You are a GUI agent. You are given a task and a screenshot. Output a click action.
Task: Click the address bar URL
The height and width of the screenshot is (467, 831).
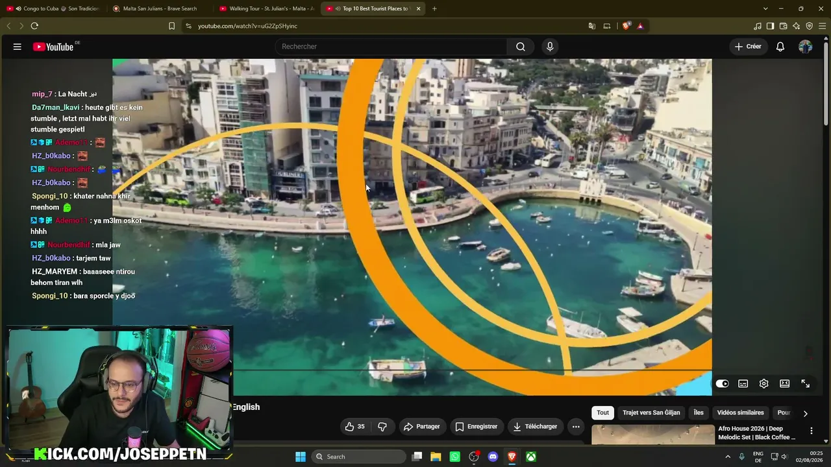[x=247, y=26]
